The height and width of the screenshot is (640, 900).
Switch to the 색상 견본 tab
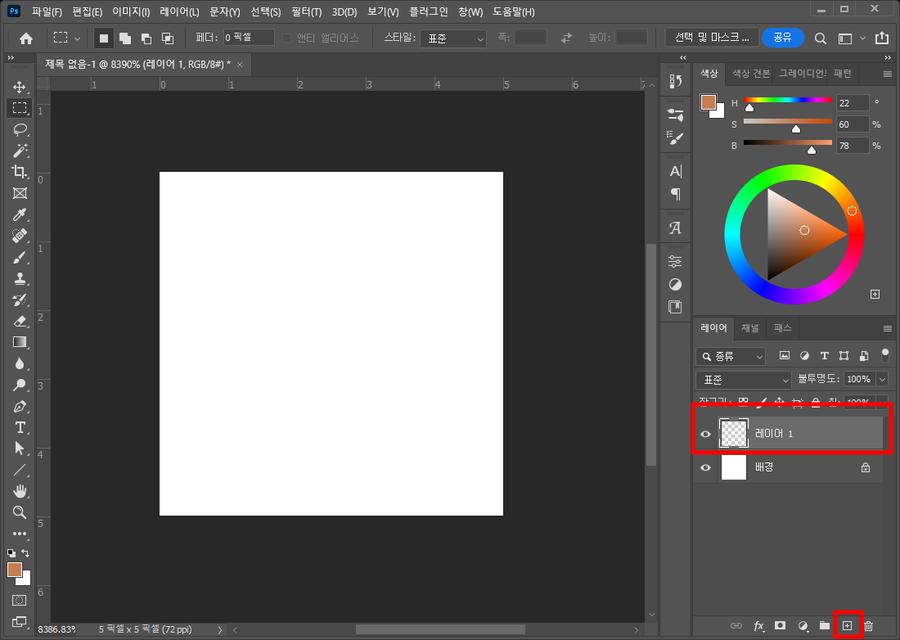pyautogui.click(x=751, y=74)
